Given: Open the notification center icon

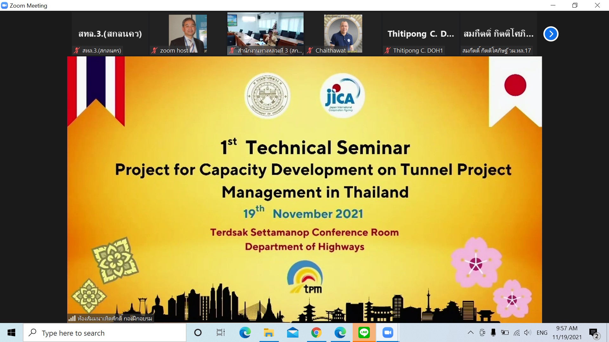Looking at the screenshot, I should pos(593,333).
